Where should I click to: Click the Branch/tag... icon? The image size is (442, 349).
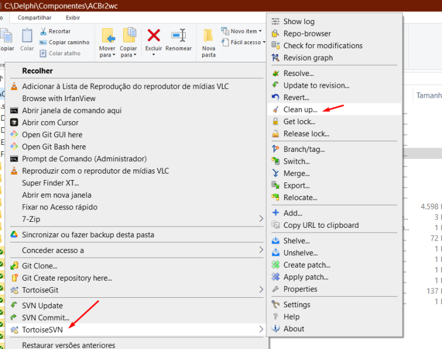pos(275,149)
